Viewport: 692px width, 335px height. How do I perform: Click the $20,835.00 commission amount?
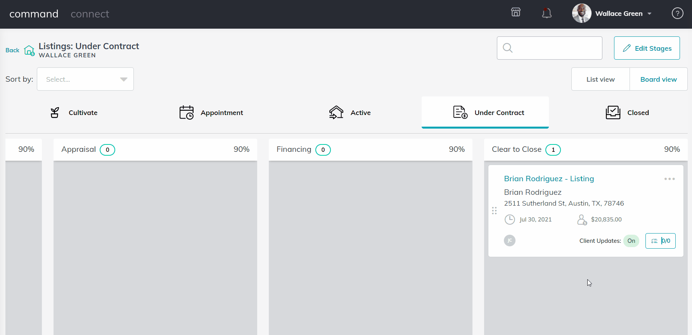[606, 220]
